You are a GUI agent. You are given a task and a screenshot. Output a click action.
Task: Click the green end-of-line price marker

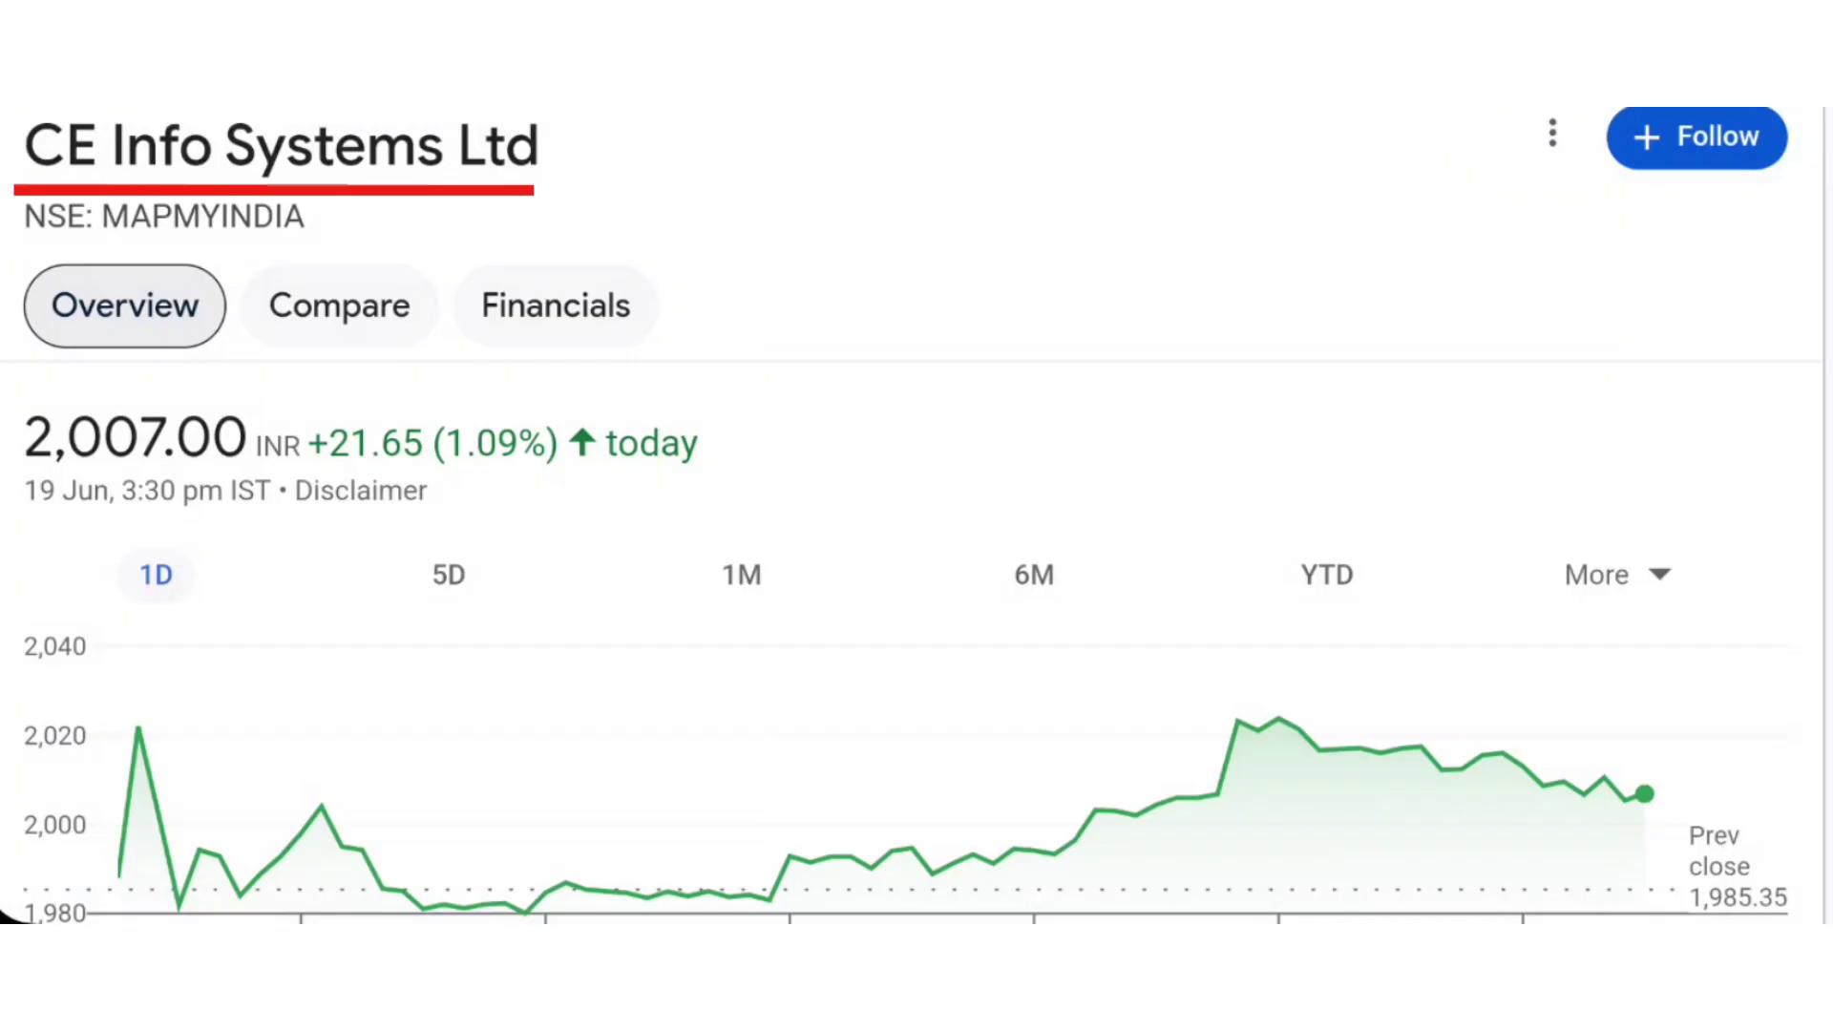pos(1644,793)
